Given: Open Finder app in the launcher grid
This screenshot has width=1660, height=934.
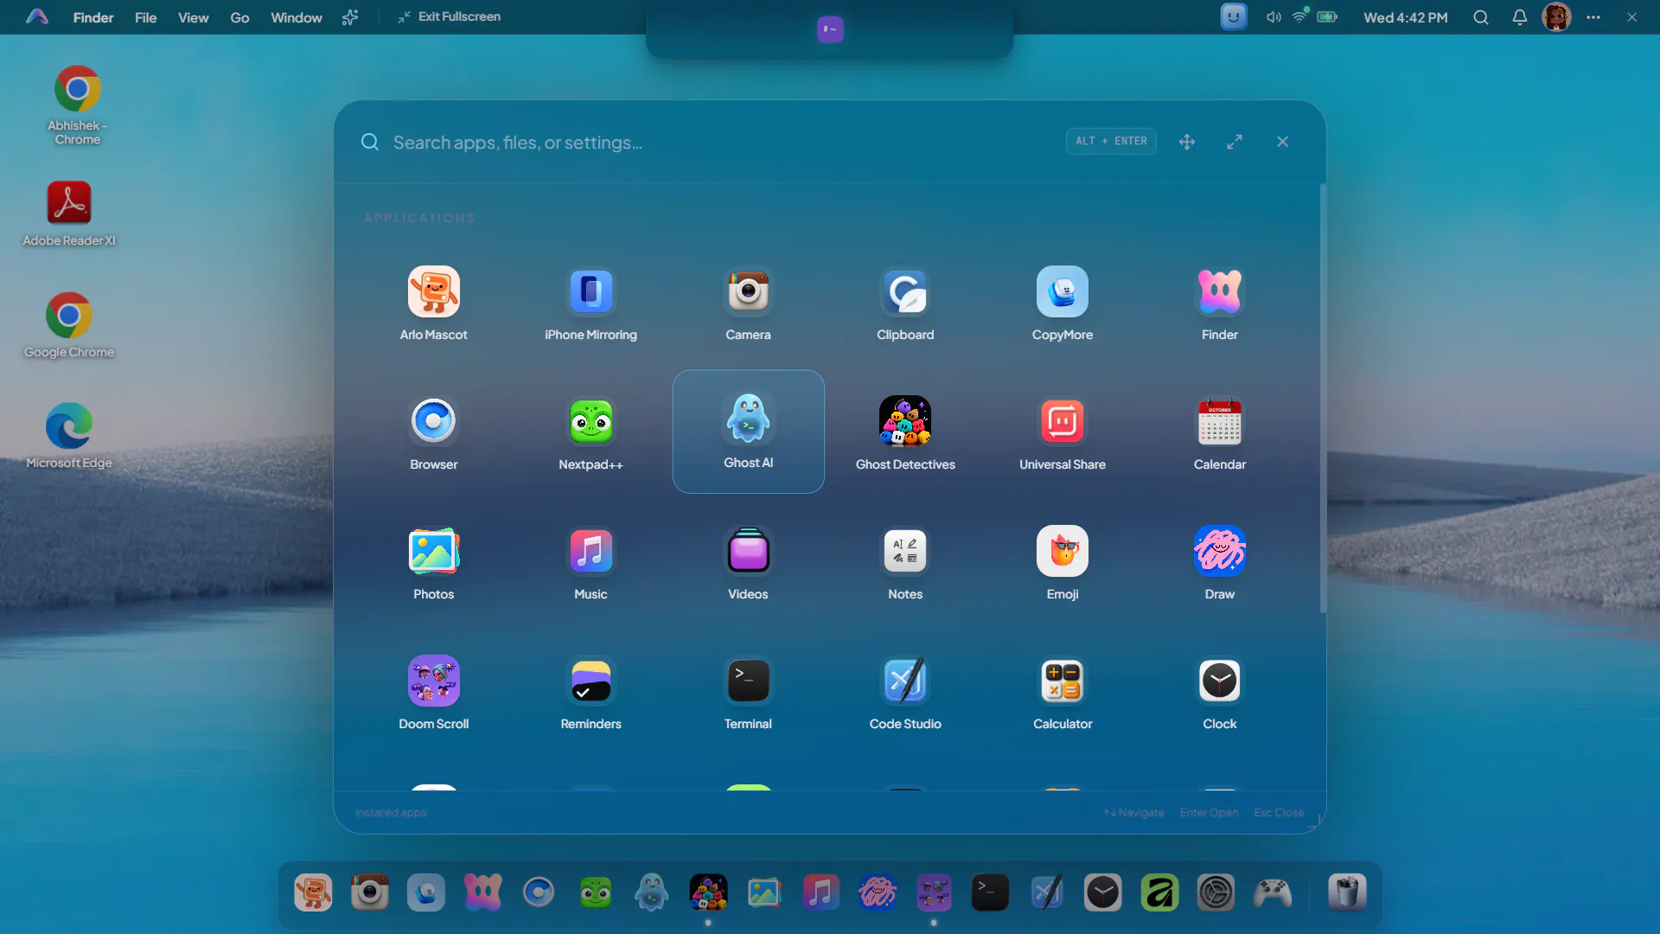Looking at the screenshot, I should click(x=1220, y=303).
